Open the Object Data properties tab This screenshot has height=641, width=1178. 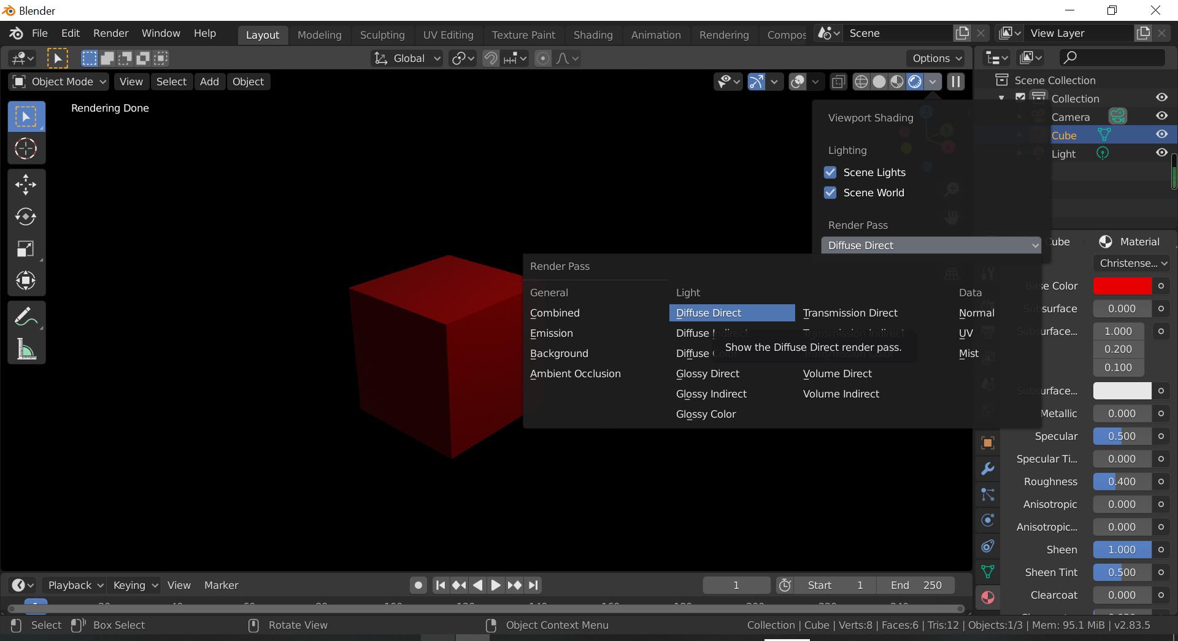click(x=988, y=572)
